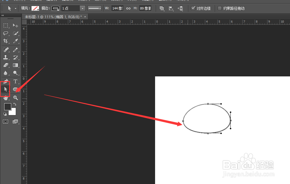Select the Pencil tool
The width and height of the screenshot is (290, 184).
[15, 50]
